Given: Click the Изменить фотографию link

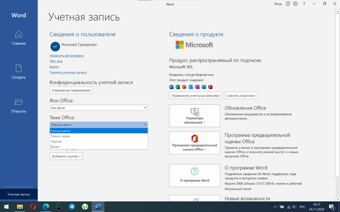Looking at the screenshot, I should 66,56.
